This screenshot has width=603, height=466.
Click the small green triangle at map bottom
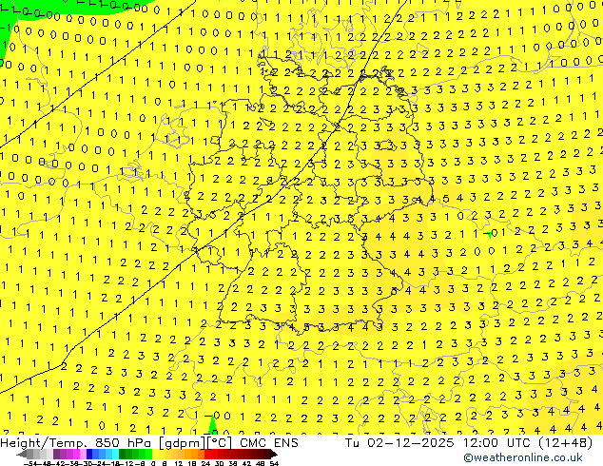(x=213, y=427)
